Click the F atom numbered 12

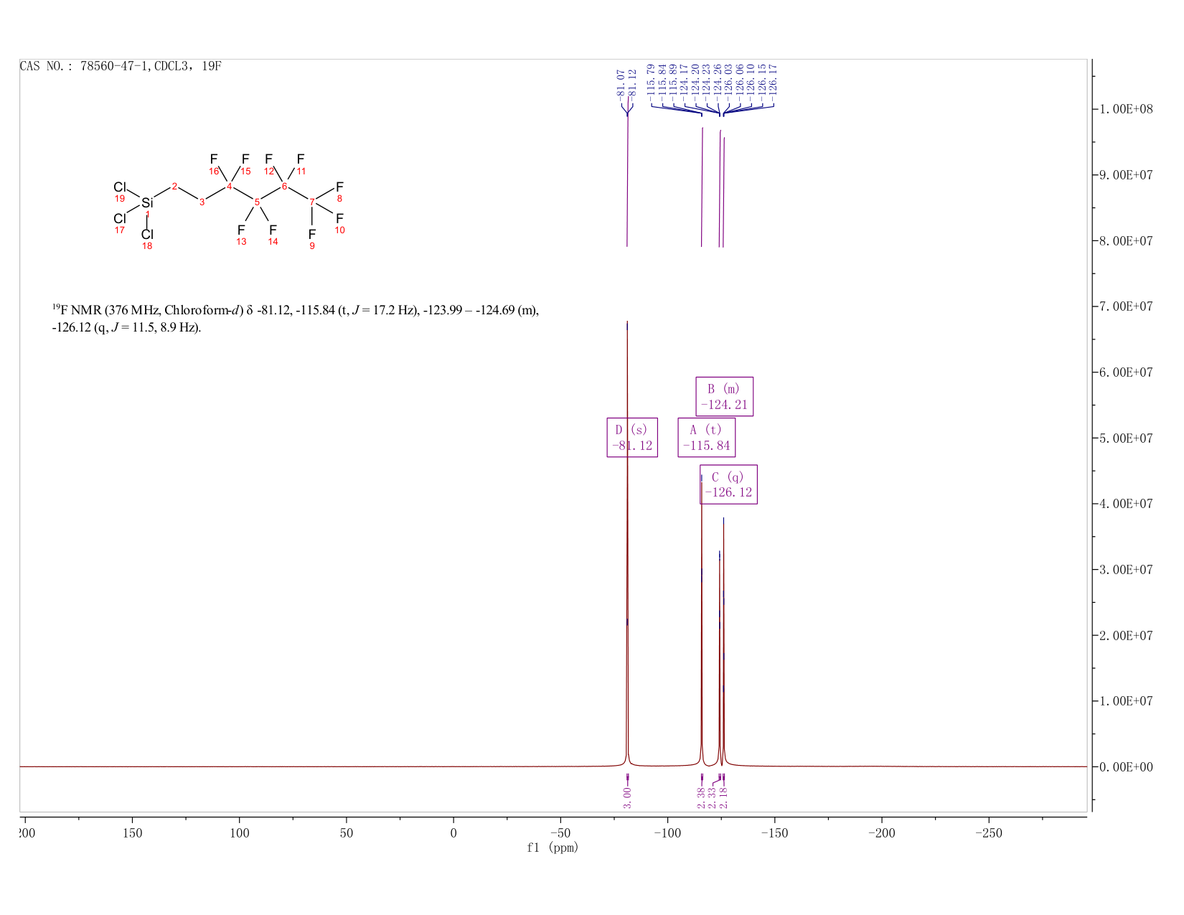tap(269, 159)
